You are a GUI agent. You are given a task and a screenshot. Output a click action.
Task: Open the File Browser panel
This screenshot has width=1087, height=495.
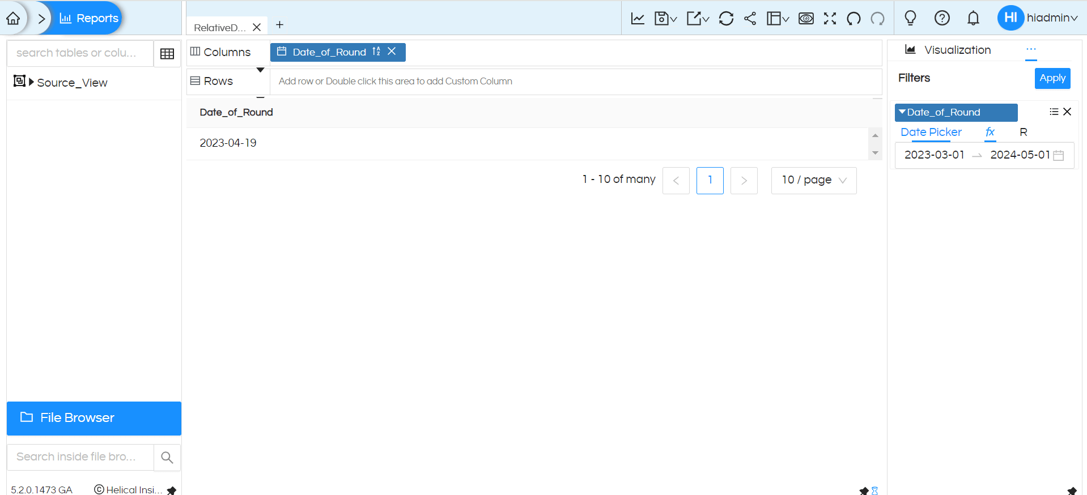click(x=94, y=418)
